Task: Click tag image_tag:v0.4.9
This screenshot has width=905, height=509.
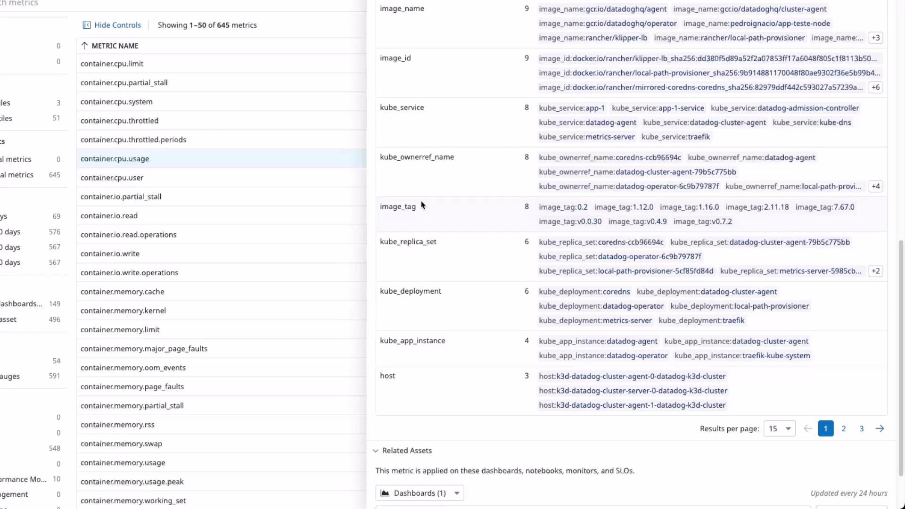Action: pos(637,222)
